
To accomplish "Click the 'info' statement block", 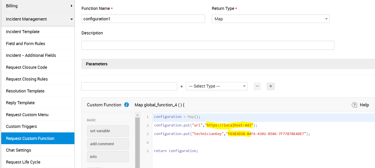I will pyautogui.click(x=108, y=157).
